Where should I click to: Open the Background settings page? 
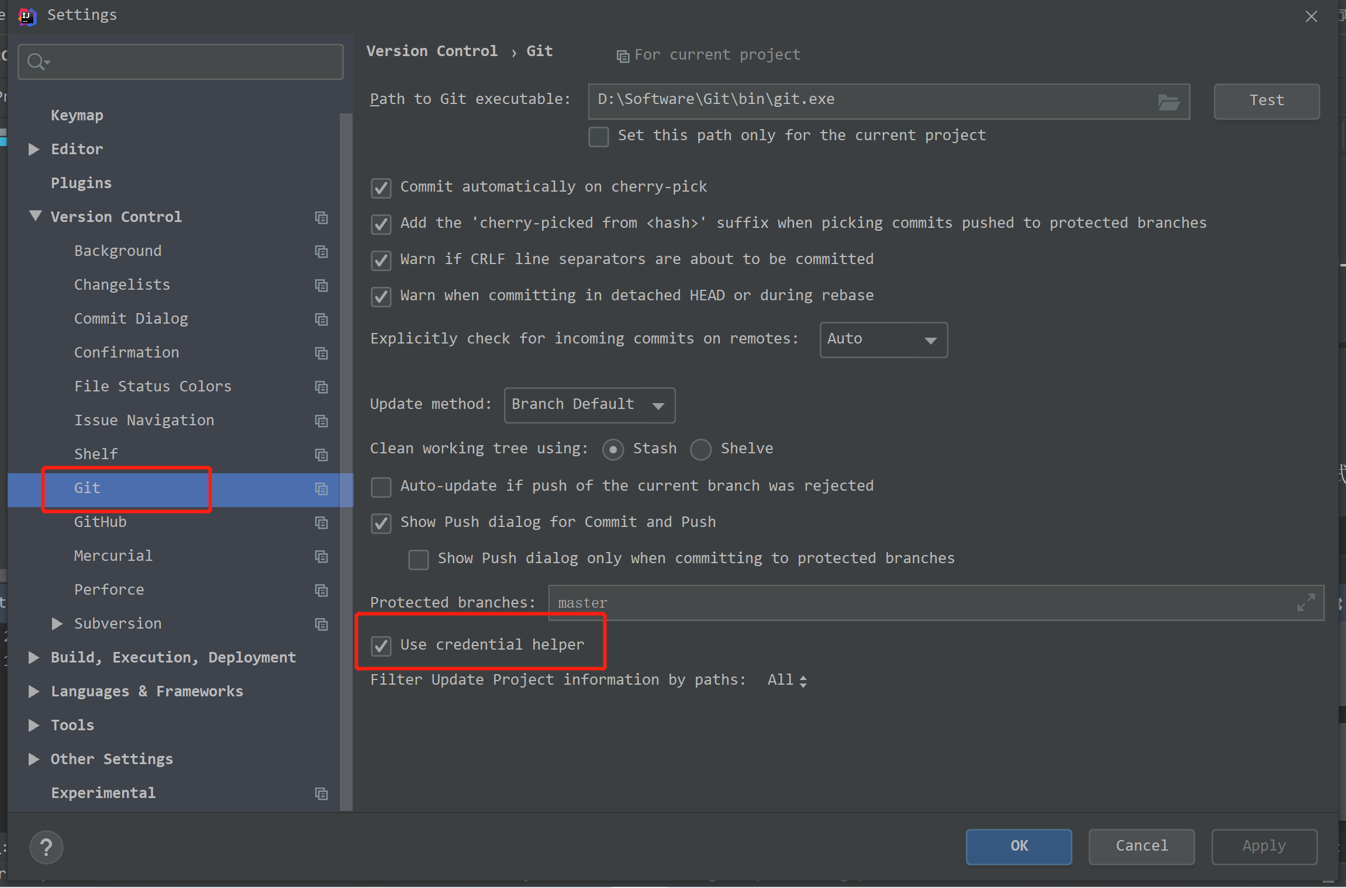118,251
